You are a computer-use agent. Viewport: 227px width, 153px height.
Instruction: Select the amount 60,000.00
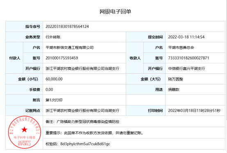point(54,79)
